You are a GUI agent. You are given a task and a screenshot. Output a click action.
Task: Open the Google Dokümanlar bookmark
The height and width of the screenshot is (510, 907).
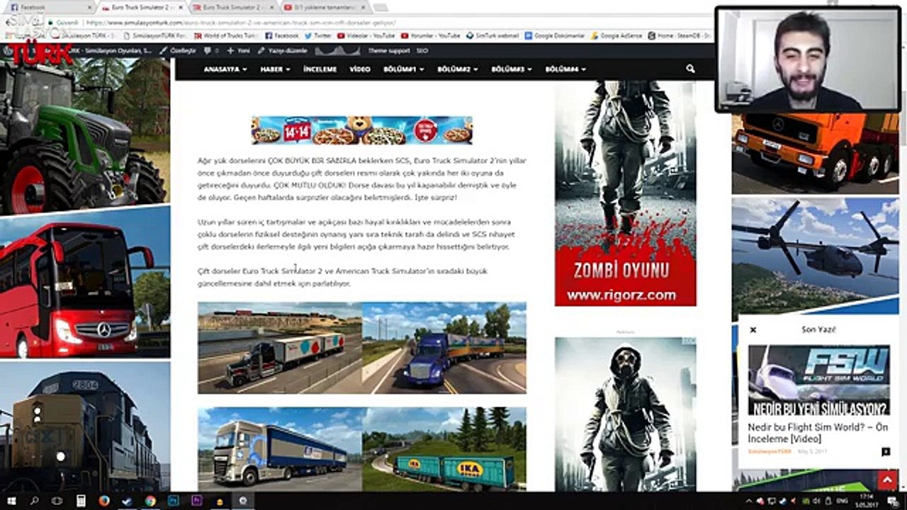point(556,35)
